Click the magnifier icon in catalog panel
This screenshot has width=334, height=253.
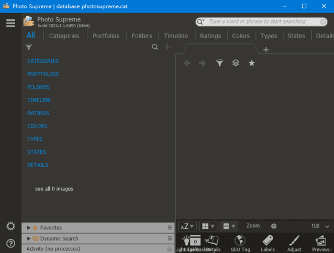155,47
